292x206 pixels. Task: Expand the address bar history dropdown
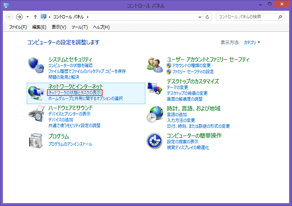[200, 17]
